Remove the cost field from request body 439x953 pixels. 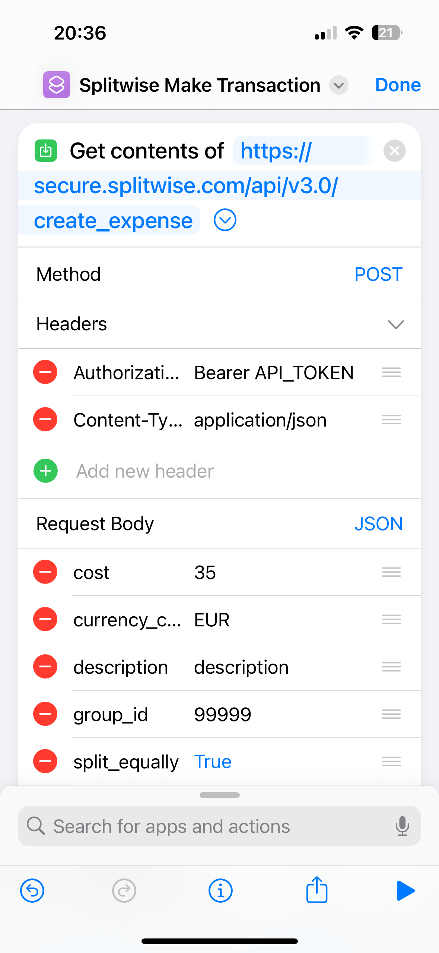click(45, 572)
